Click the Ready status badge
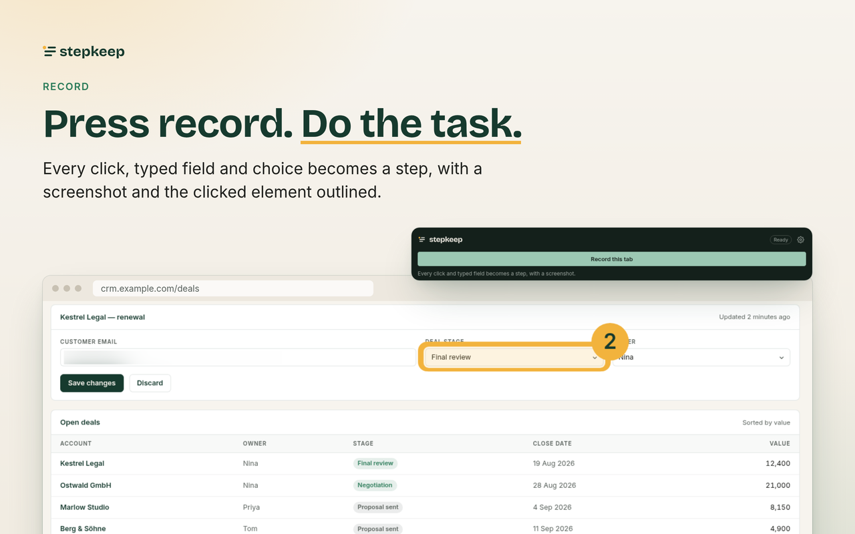The width and height of the screenshot is (855, 534). coord(780,240)
